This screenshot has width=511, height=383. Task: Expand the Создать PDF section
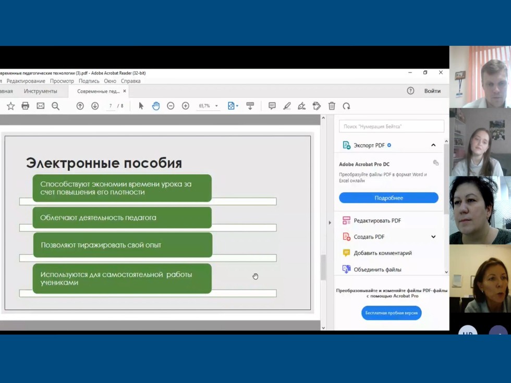point(433,237)
